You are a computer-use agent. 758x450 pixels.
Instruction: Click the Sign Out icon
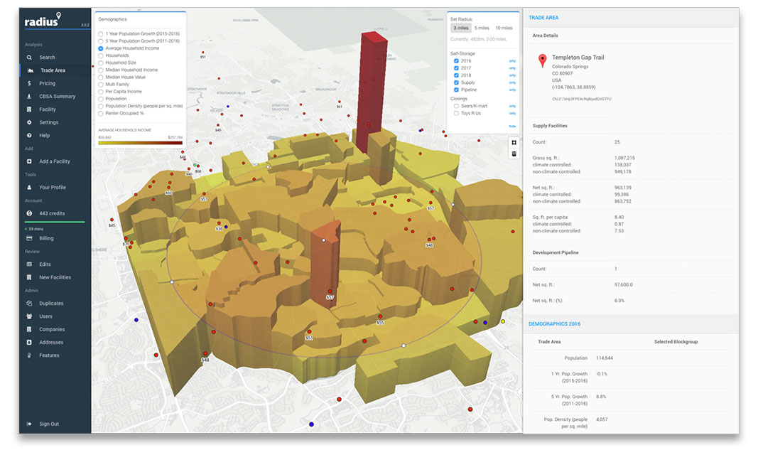point(29,424)
